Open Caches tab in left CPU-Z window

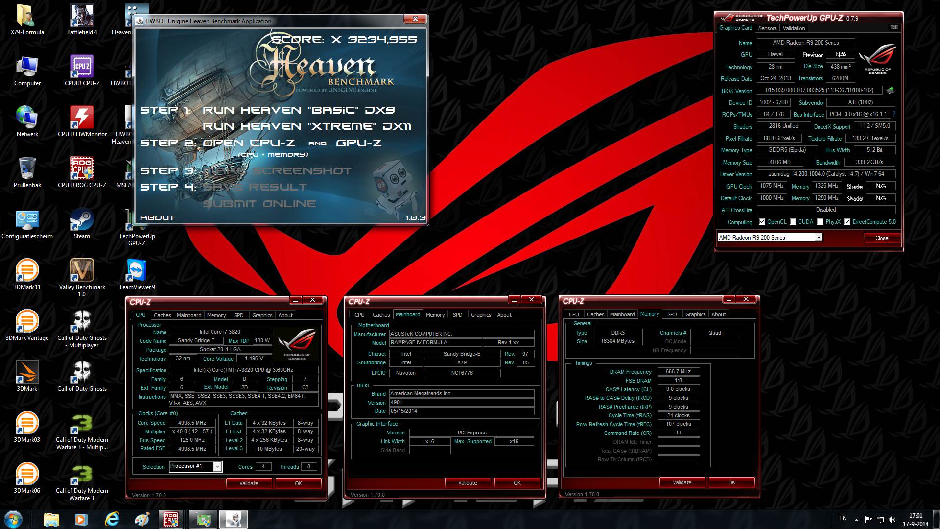pos(162,315)
